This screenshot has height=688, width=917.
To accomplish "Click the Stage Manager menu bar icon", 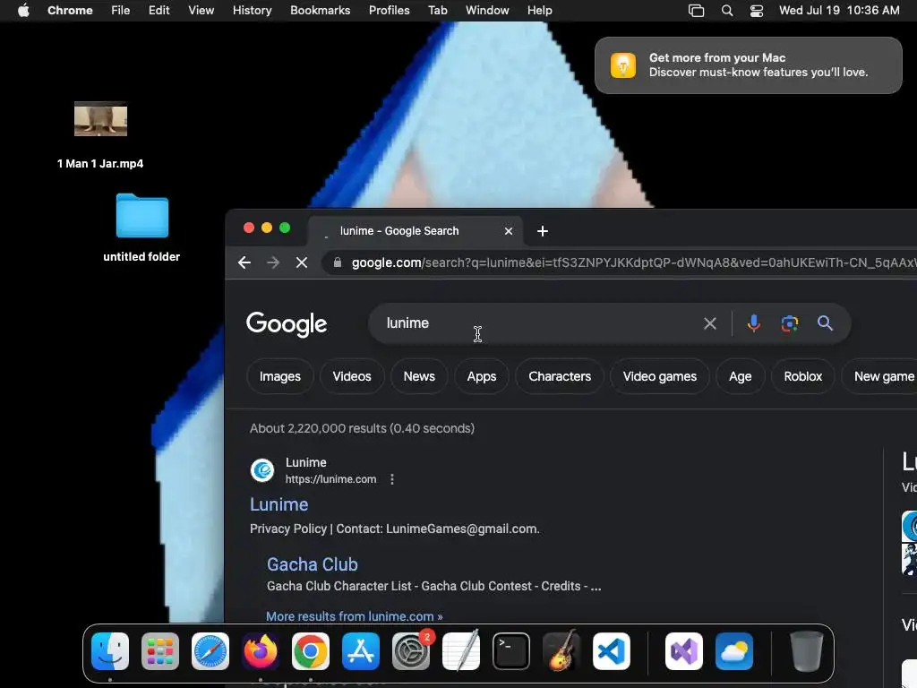I will 696,11.
